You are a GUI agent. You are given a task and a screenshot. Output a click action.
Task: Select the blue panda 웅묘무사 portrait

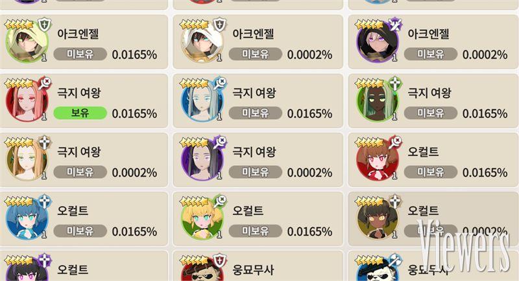(378, 269)
